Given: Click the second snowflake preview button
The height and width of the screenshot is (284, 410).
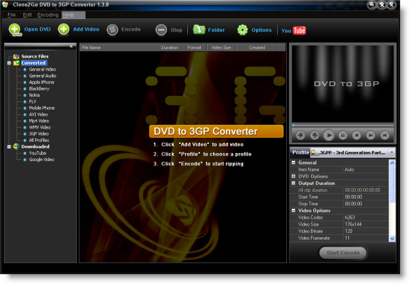Looking at the screenshot, I should pos(315,135).
